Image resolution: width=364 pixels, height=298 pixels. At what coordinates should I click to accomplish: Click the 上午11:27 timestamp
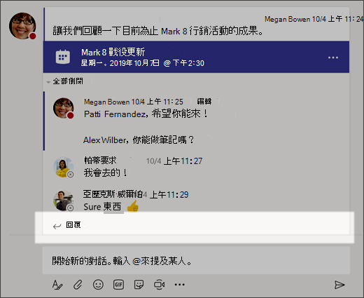click(x=183, y=161)
